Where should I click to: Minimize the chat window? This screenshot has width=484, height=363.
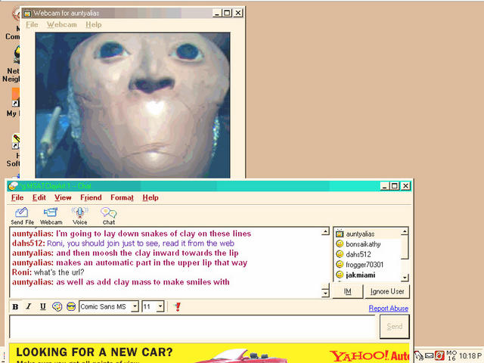(x=384, y=186)
